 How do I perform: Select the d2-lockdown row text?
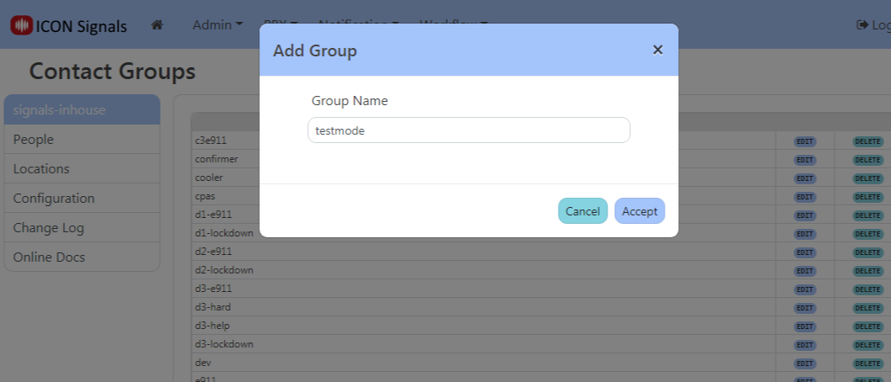point(224,270)
